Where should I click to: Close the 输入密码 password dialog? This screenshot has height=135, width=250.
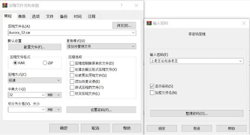click(x=244, y=23)
